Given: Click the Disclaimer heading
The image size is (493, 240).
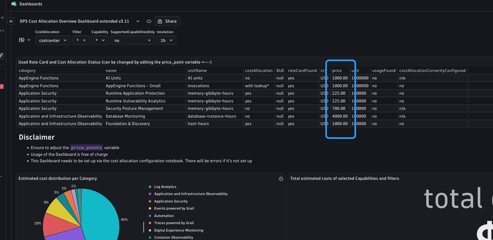Looking at the screenshot, I should (37, 137).
